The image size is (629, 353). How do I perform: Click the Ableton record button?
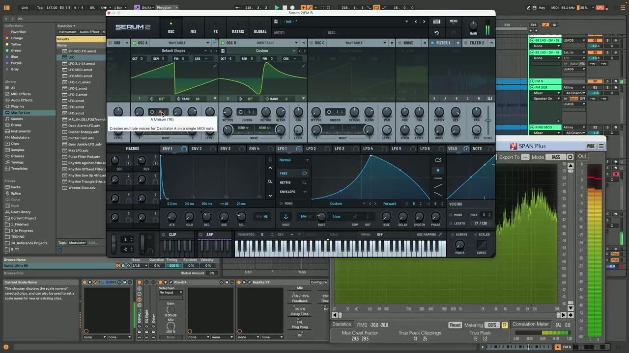pos(293,8)
